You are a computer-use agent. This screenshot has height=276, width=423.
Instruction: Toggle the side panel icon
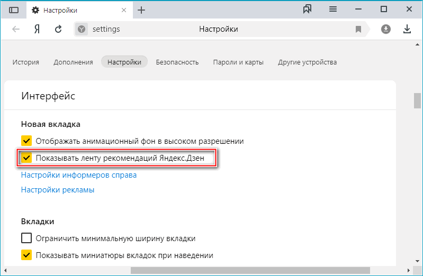pos(14,10)
